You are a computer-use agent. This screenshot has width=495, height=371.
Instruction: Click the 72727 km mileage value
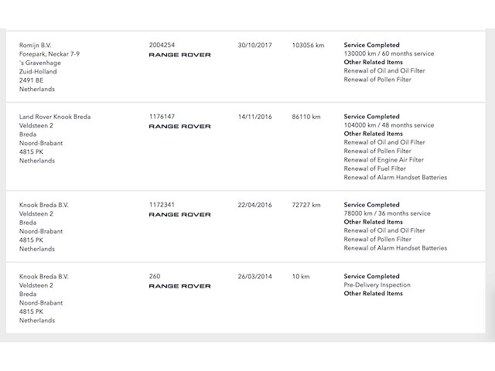[x=306, y=205]
